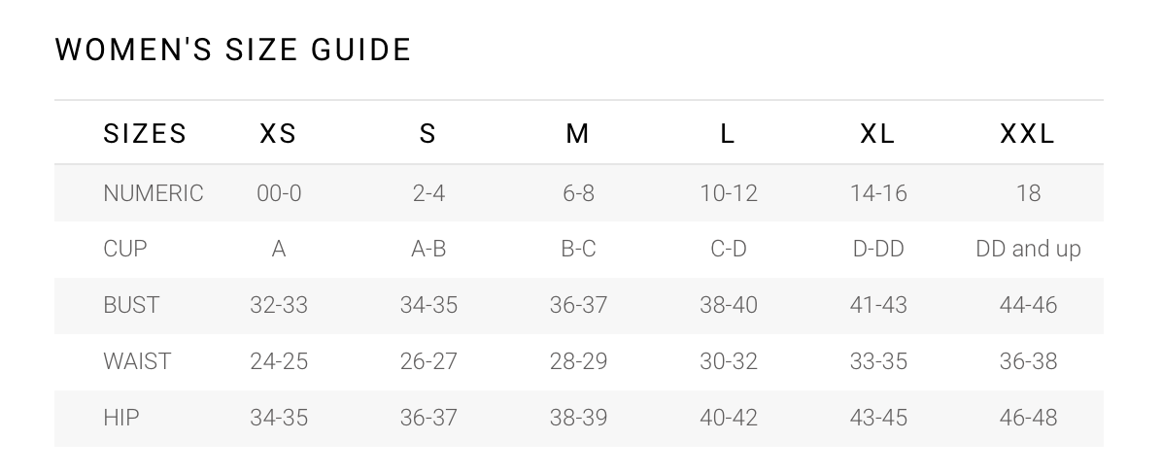The height and width of the screenshot is (474, 1162).
Task: Click the 14-16 numeric size cell
Action: coord(878,193)
